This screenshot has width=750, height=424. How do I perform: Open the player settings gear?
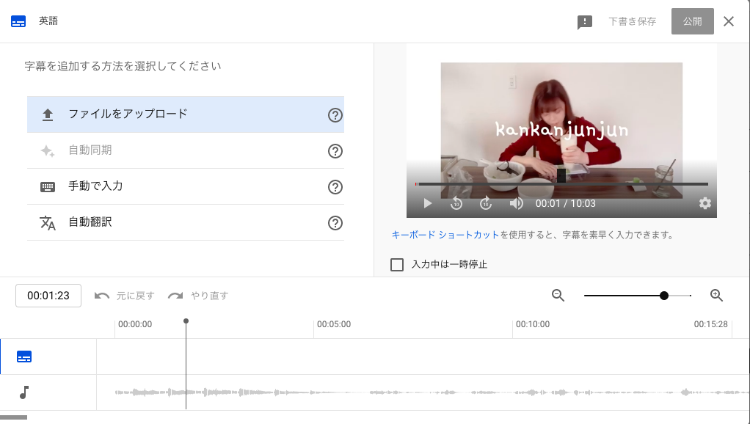coord(705,203)
